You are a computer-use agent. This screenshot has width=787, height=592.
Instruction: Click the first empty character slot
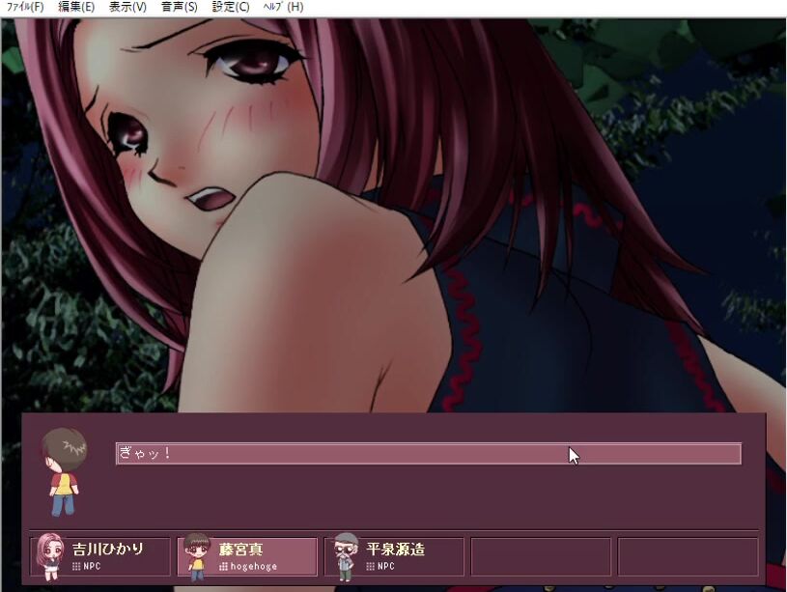point(541,556)
